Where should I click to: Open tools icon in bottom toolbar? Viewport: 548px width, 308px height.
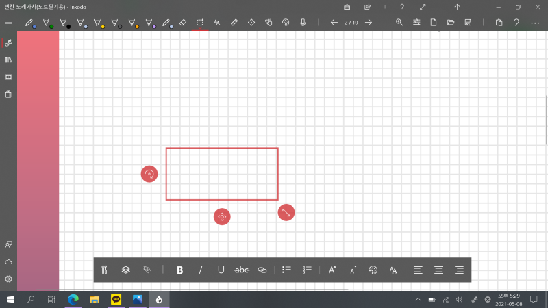tap(105, 270)
